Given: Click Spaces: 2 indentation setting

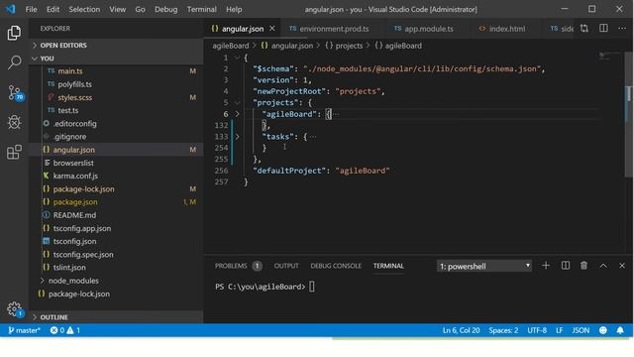Looking at the screenshot, I should point(503,330).
